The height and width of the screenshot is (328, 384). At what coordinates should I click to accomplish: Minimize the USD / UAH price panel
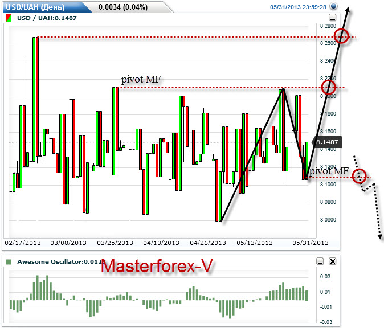click(x=332, y=18)
